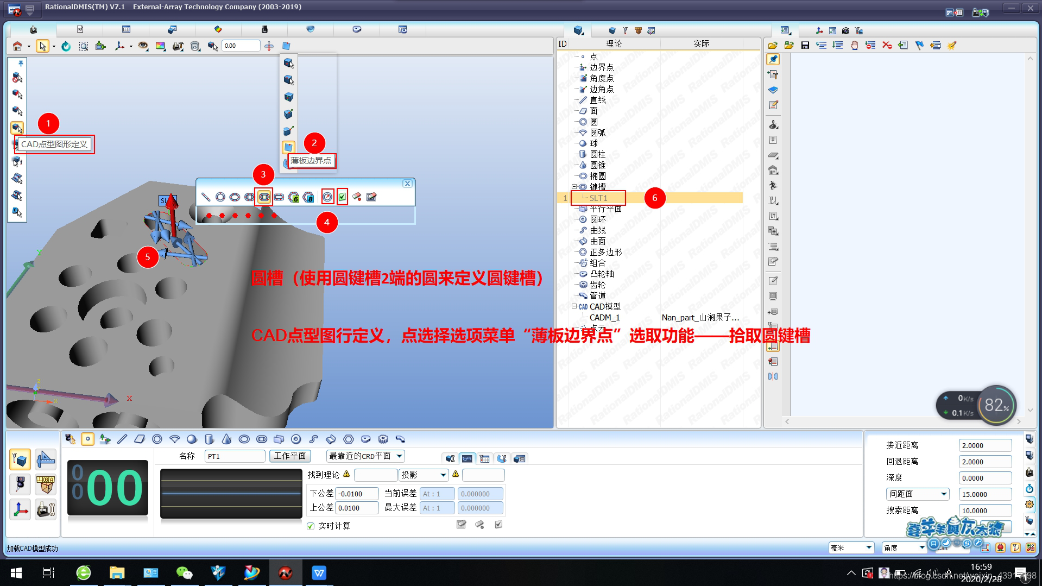The height and width of the screenshot is (586, 1042).
Task: Click inside the 名称 PT1 input field
Action: click(x=234, y=456)
